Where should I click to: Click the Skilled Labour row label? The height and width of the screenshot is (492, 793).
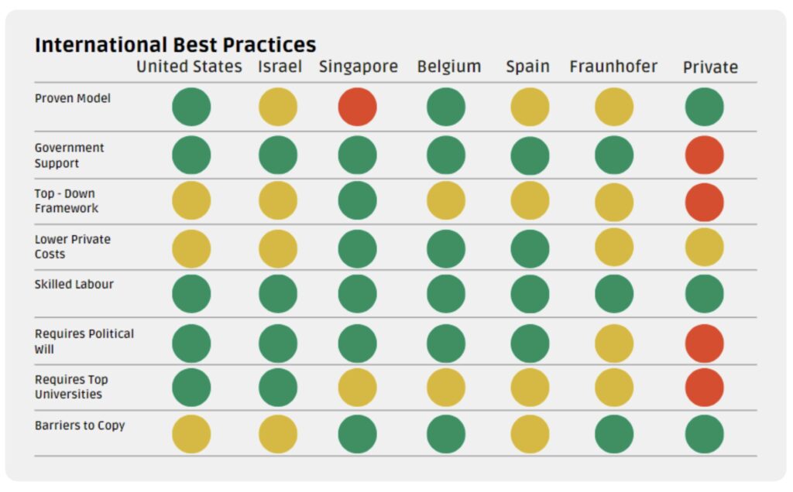pos(74,284)
